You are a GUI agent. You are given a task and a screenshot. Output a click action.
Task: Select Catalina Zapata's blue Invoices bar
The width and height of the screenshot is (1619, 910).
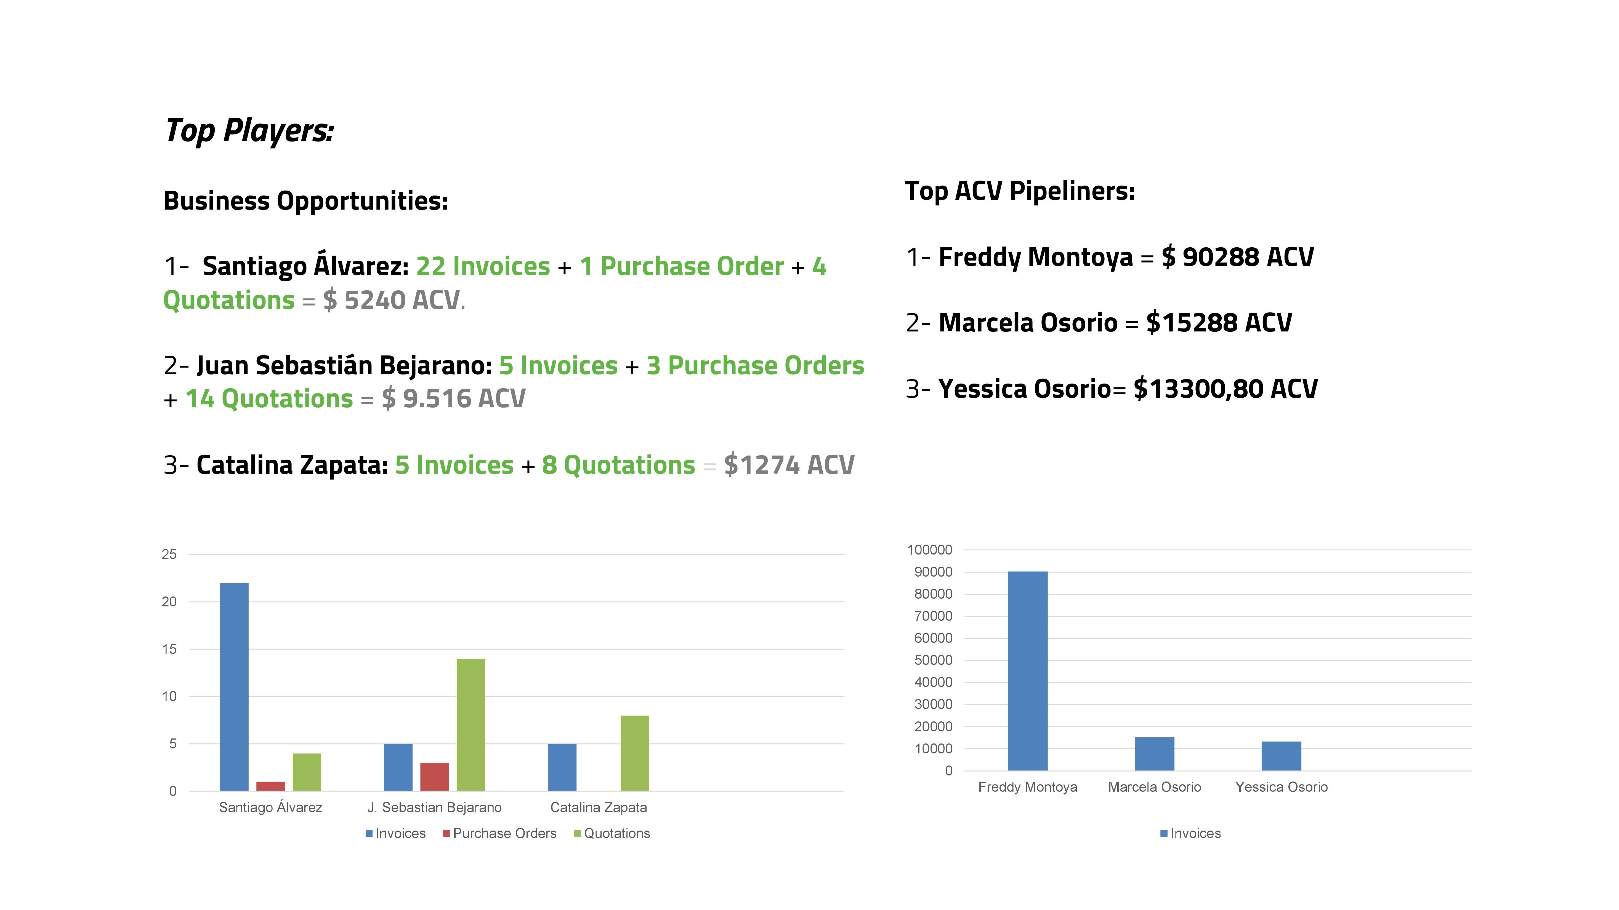point(562,767)
